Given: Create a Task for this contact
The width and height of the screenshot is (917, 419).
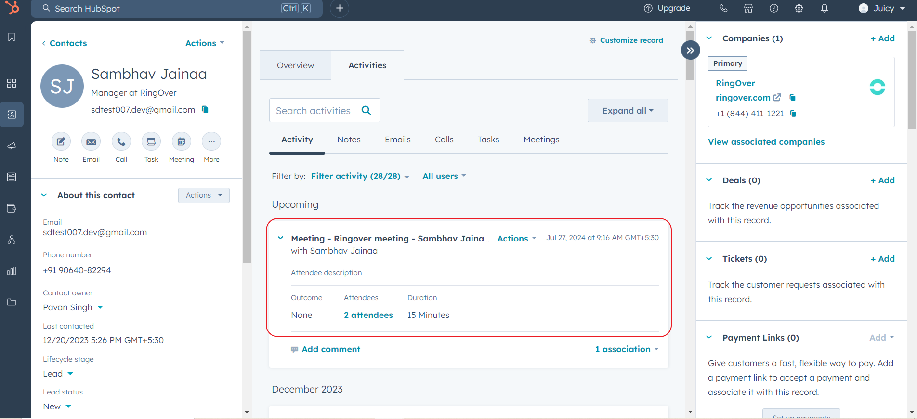Looking at the screenshot, I should pyautogui.click(x=151, y=141).
